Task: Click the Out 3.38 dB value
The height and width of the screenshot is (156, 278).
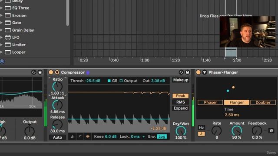Action: (158, 81)
